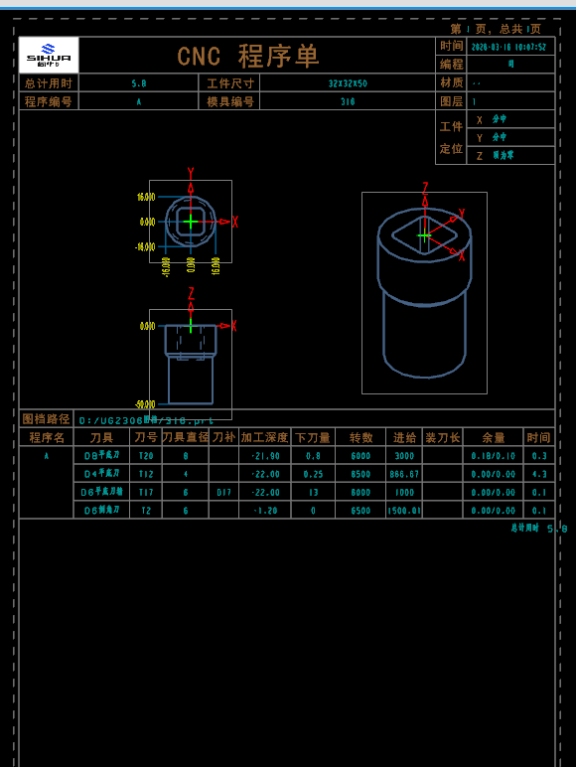This screenshot has width=576, height=767.
Task: Click the 模具编号 value 316
Action: (x=348, y=101)
